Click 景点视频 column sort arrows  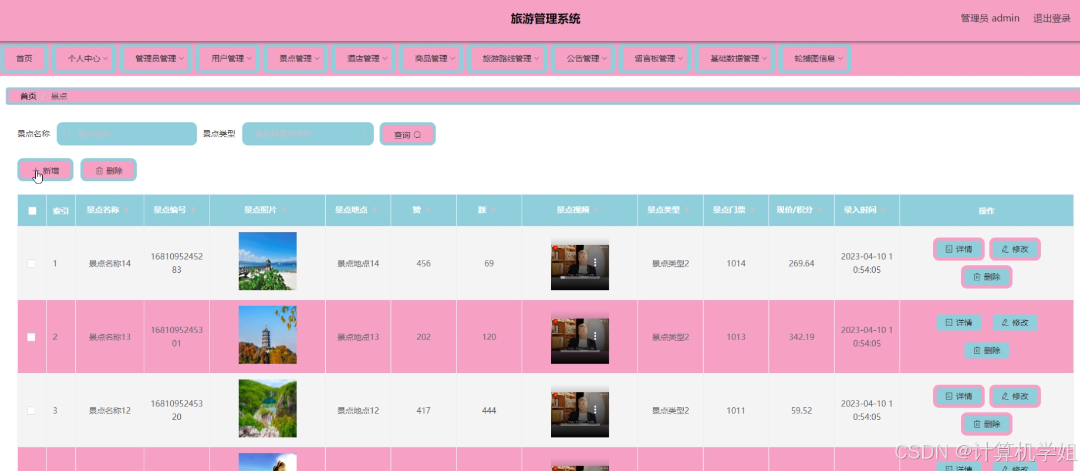(596, 210)
